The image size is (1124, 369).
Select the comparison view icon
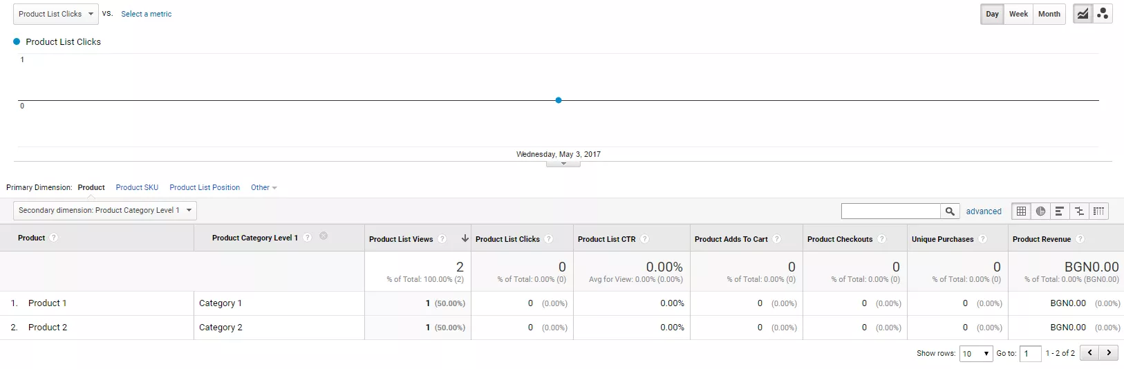tap(1079, 211)
